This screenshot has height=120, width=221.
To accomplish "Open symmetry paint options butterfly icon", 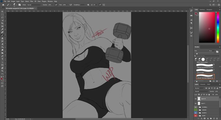I will point(104,5).
